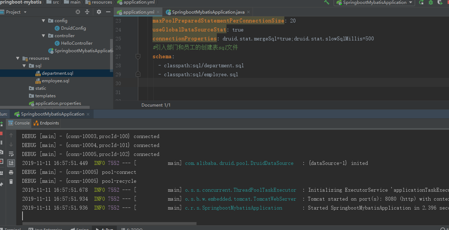The height and width of the screenshot is (230, 449).
Task: Click 'classpath:sql/employee.sql' text in editor
Action: [201, 74]
